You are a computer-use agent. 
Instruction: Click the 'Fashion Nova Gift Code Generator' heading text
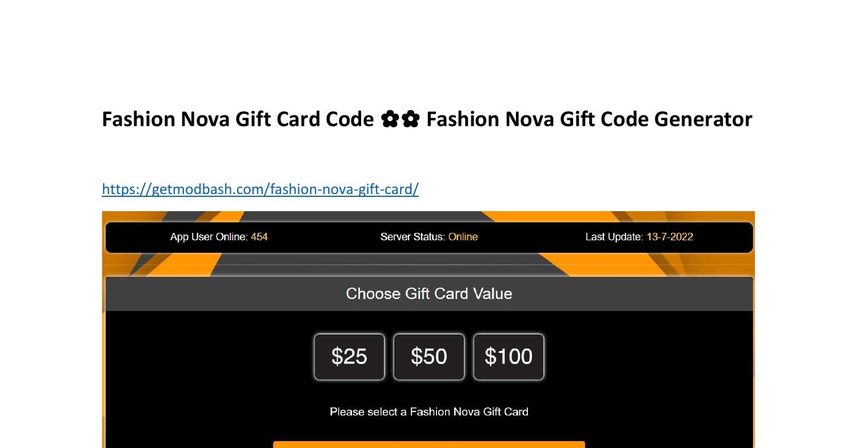click(x=589, y=119)
